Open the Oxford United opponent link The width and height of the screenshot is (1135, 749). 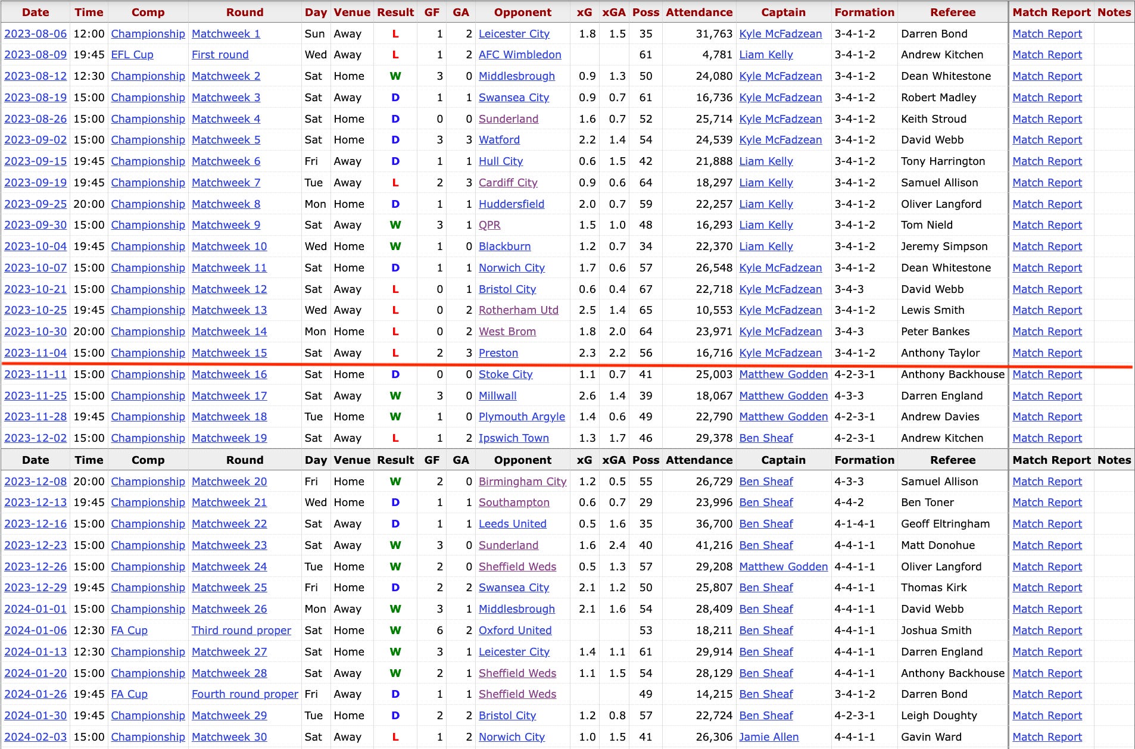(x=515, y=631)
